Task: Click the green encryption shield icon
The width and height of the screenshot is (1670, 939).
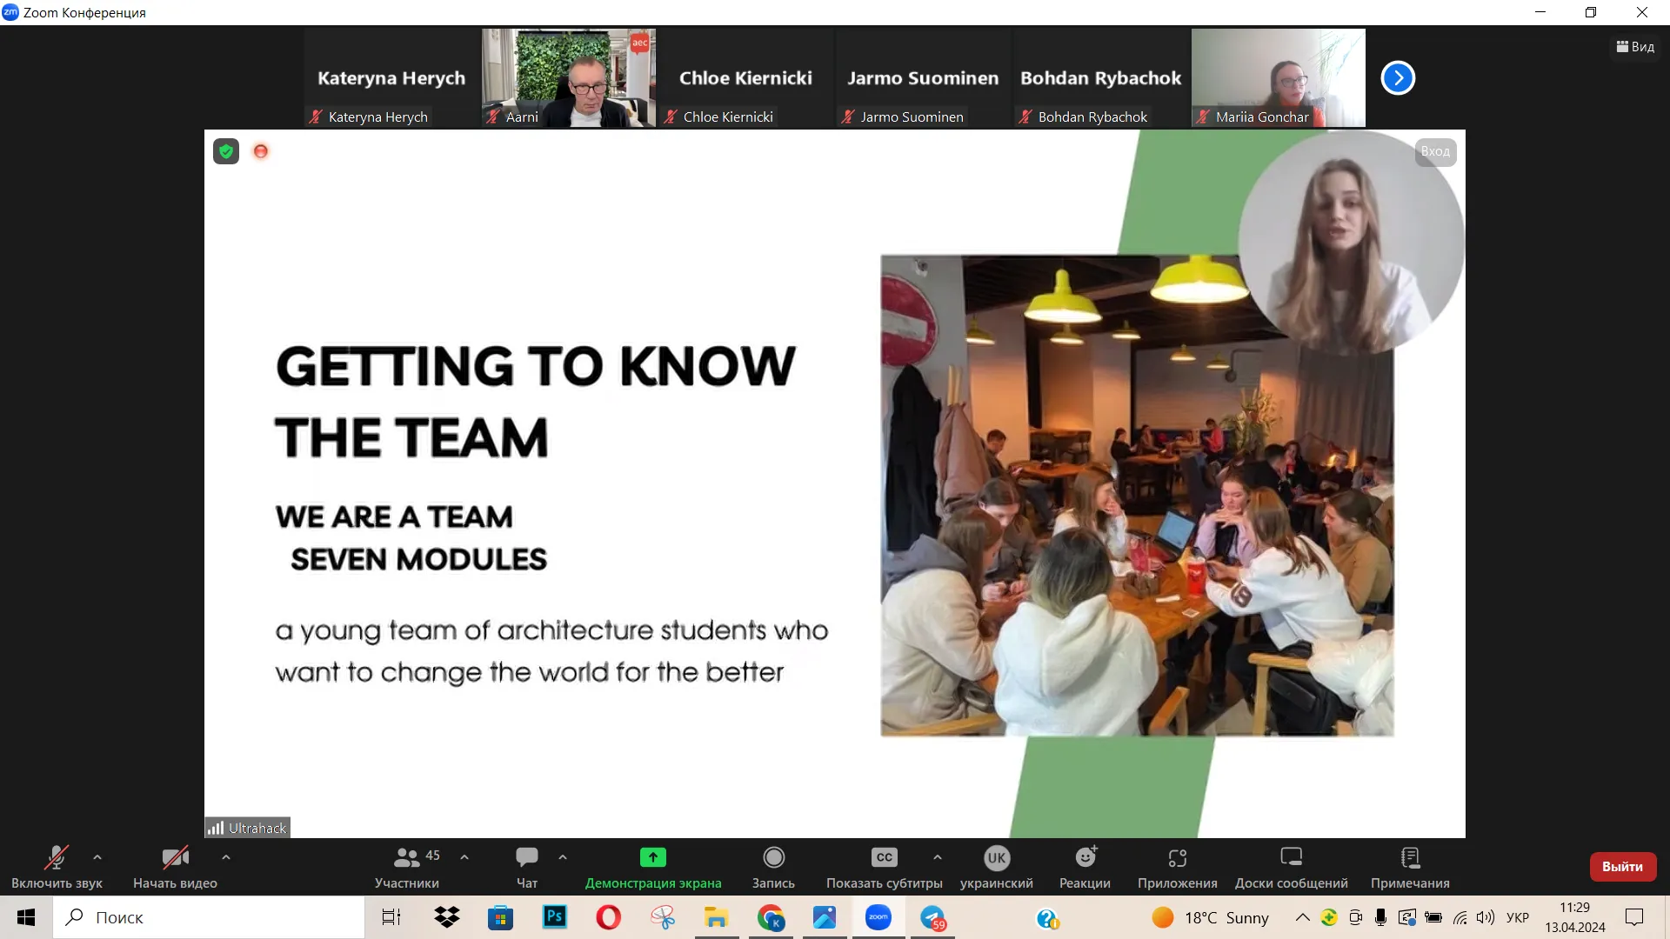Action: (x=226, y=151)
